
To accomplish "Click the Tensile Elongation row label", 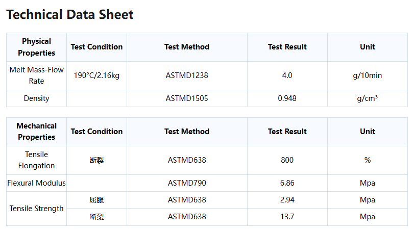I will tap(36, 160).
